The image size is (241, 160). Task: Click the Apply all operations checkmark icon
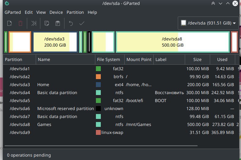[x=82, y=23]
